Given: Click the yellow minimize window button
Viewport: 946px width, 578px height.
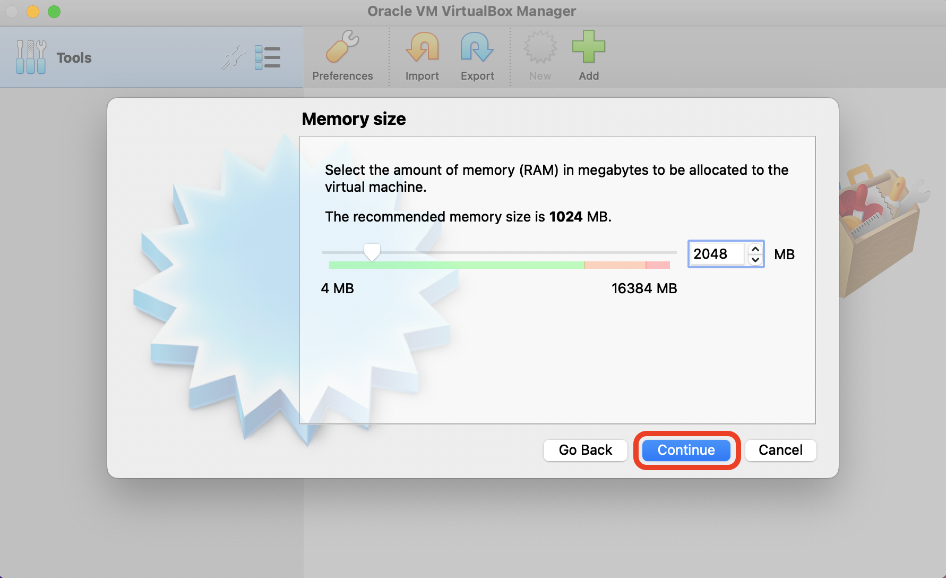Looking at the screenshot, I should [33, 11].
